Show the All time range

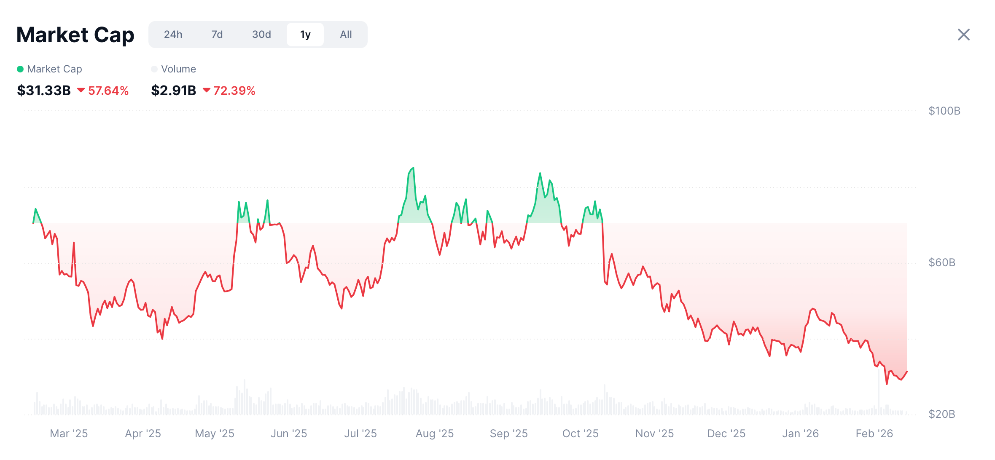tap(346, 35)
